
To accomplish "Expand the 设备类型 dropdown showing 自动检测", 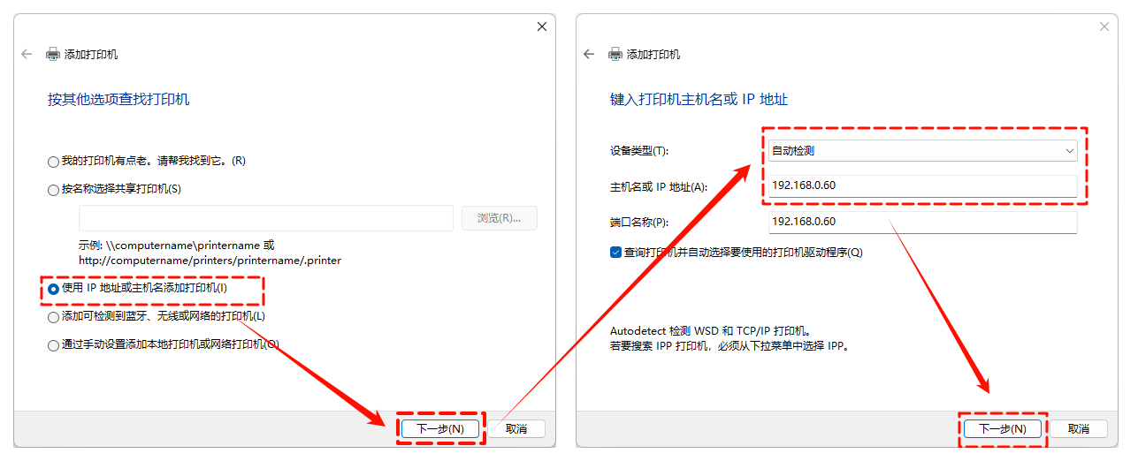I will pos(922,151).
